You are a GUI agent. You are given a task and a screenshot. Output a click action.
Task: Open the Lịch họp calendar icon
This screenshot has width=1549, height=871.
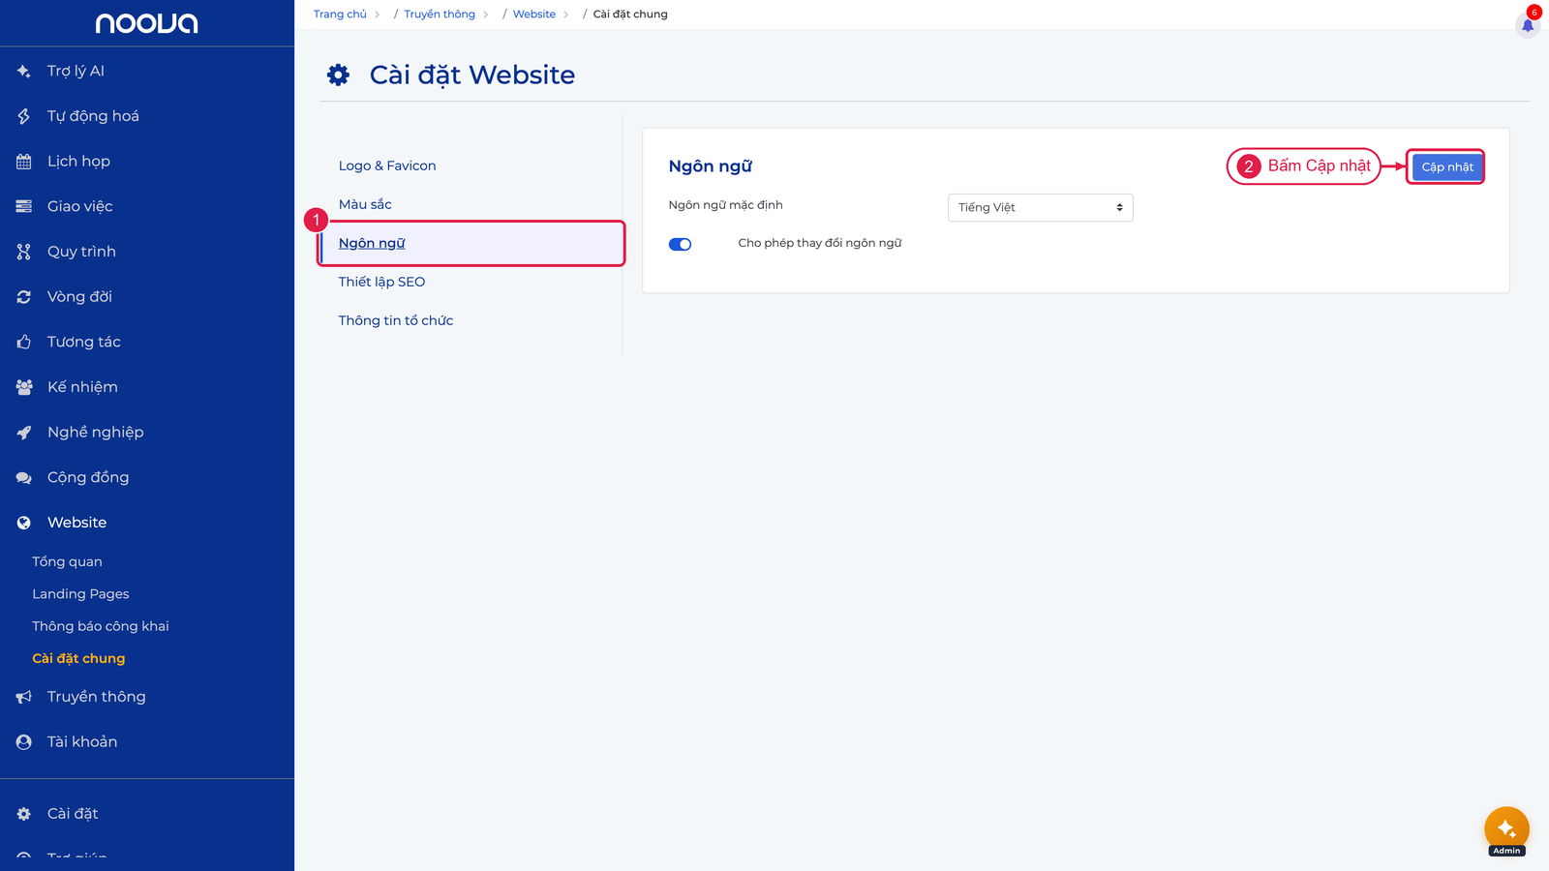click(x=24, y=162)
